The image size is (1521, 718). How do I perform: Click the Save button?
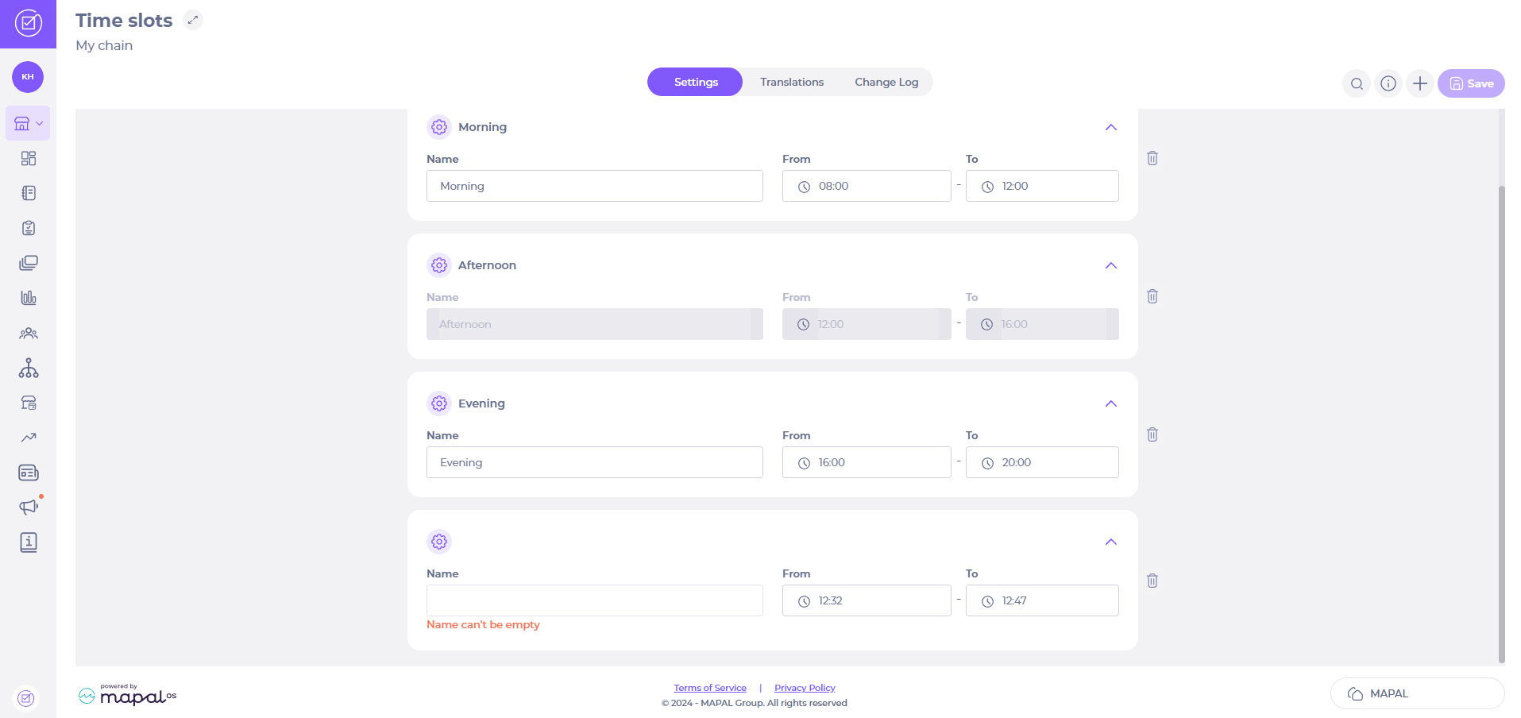(1470, 83)
